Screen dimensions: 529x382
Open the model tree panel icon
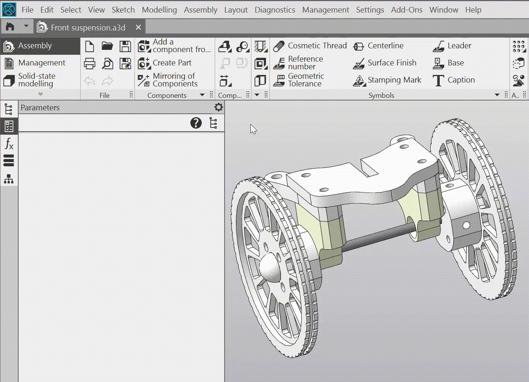[8, 109]
